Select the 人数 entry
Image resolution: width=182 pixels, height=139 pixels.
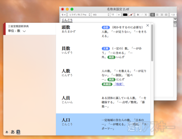103,77
